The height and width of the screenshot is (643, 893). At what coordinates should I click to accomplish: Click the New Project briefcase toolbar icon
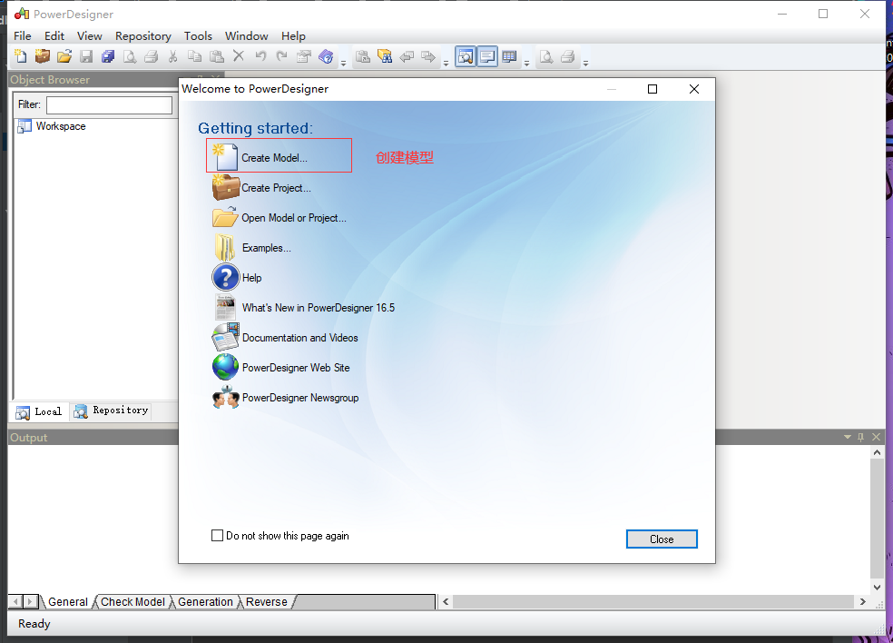tap(42, 56)
